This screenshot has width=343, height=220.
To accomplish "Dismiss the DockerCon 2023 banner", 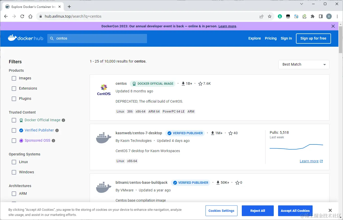I will 333,26.
